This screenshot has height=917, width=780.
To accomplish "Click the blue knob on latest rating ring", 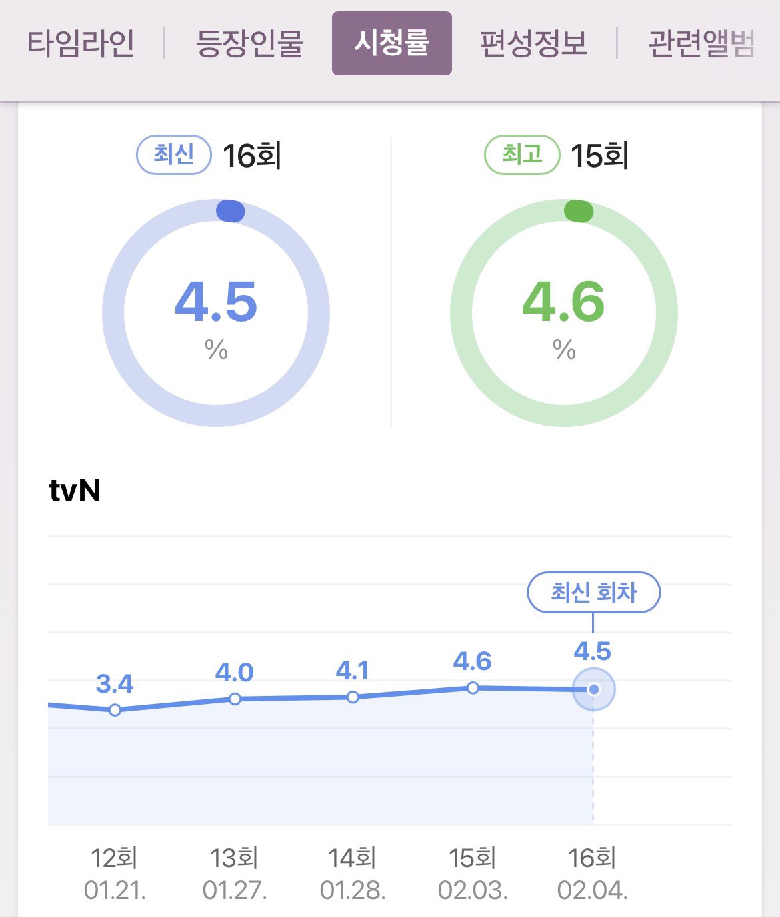I will (231, 211).
